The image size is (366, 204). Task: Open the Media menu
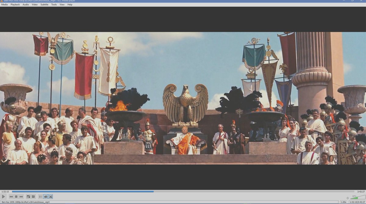[x=5, y=5]
